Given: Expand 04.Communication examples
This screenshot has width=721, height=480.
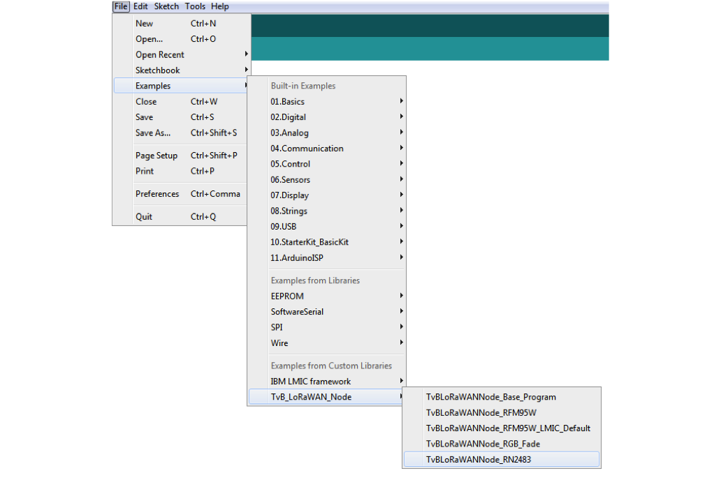Looking at the screenshot, I should coord(307,149).
